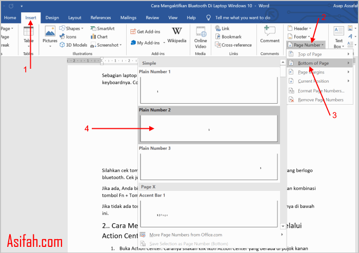This screenshot has width=359, height=253.
Task: Click the Icons button in Illustrations
Action: (x=68, y=36)
